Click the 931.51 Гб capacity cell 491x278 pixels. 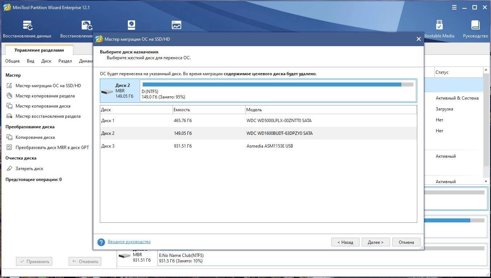(183, 146)
